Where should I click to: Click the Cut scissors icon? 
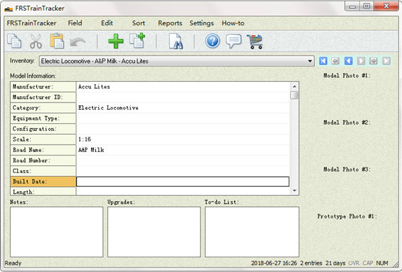point(36,42)
